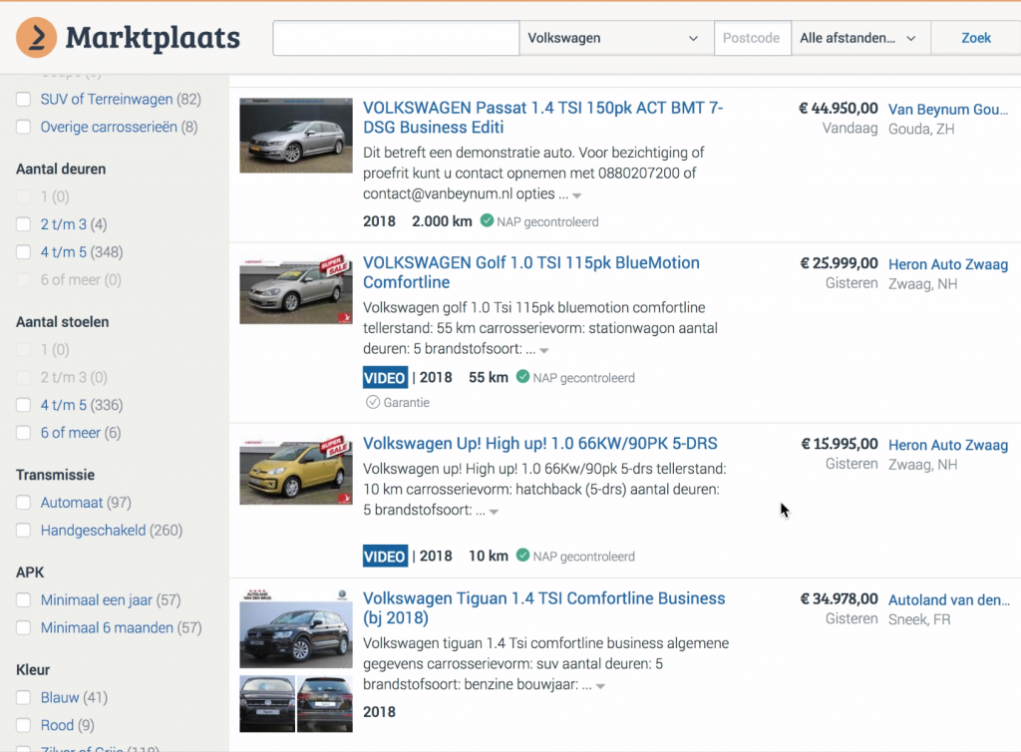This screenshot has height=752, width=1021.
Task: Click the VIDEO badge on the Up! listing
Action: tap(385, 557)
